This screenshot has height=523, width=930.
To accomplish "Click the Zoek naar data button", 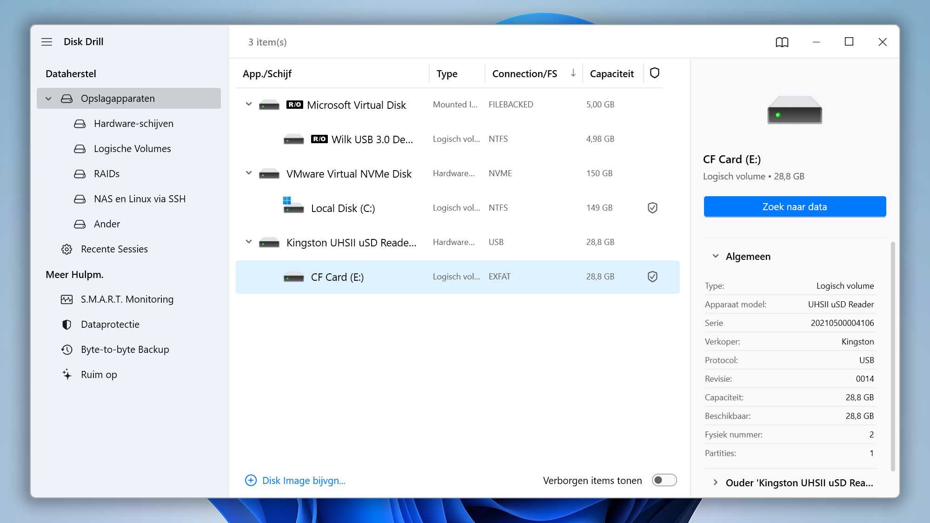I will point(795,207).
